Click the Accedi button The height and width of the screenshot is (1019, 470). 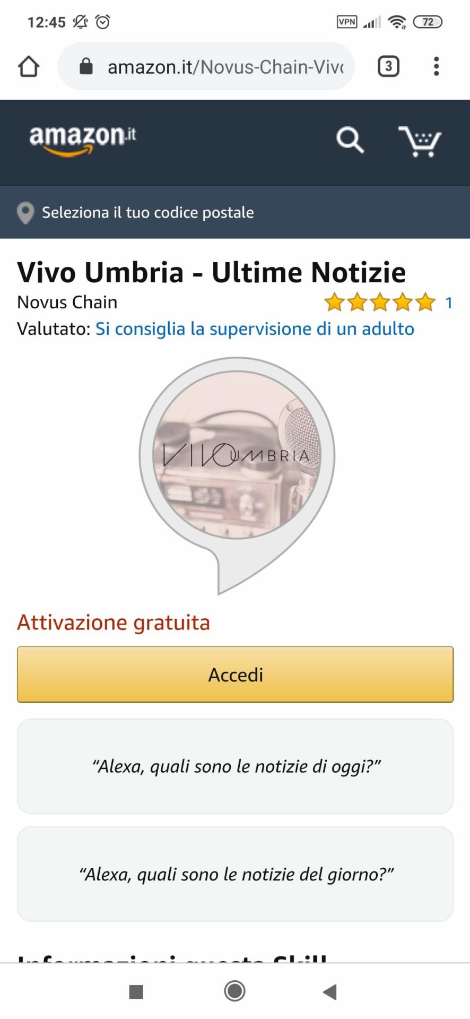(236, 675)
